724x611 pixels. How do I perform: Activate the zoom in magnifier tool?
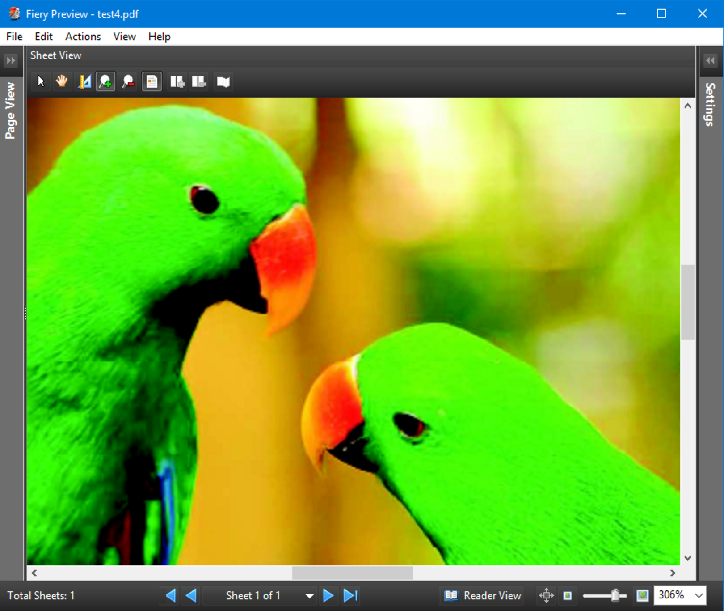105,81
